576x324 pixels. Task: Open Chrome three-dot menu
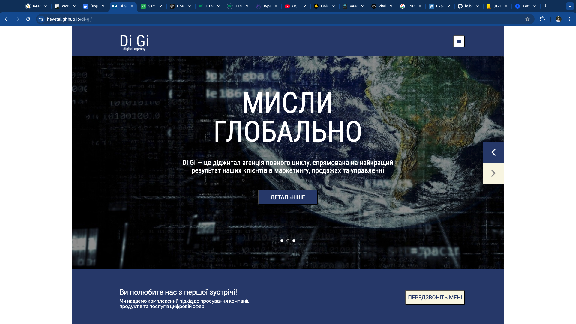tap(569, 19)
